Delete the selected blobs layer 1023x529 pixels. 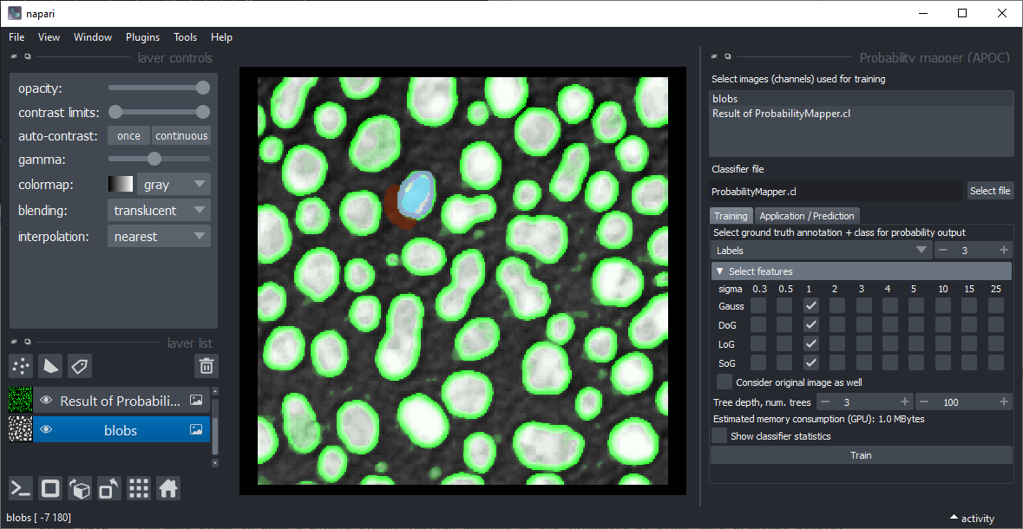pos(206,366)
